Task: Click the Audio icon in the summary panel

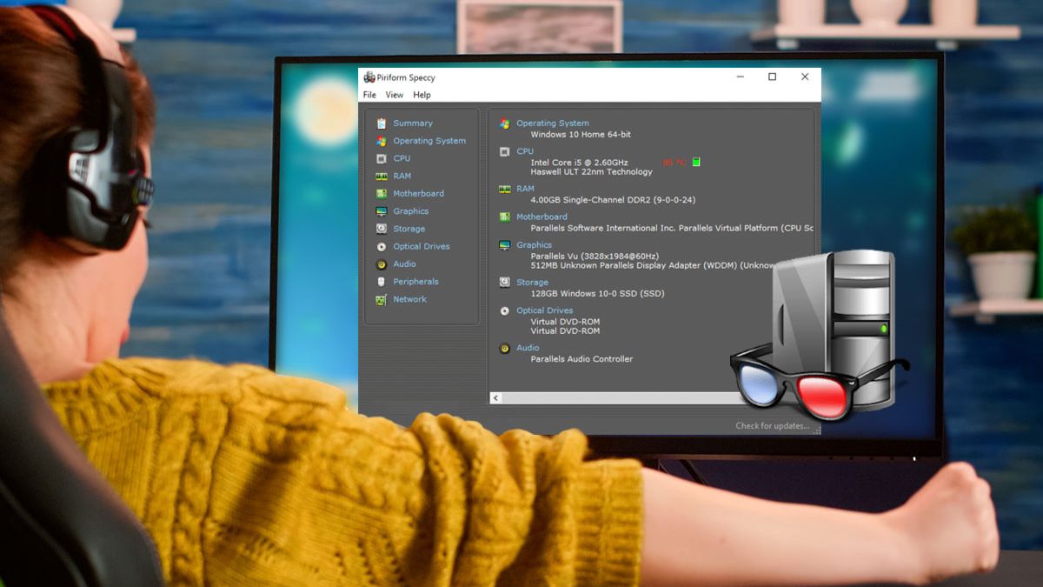Action: 505,348
